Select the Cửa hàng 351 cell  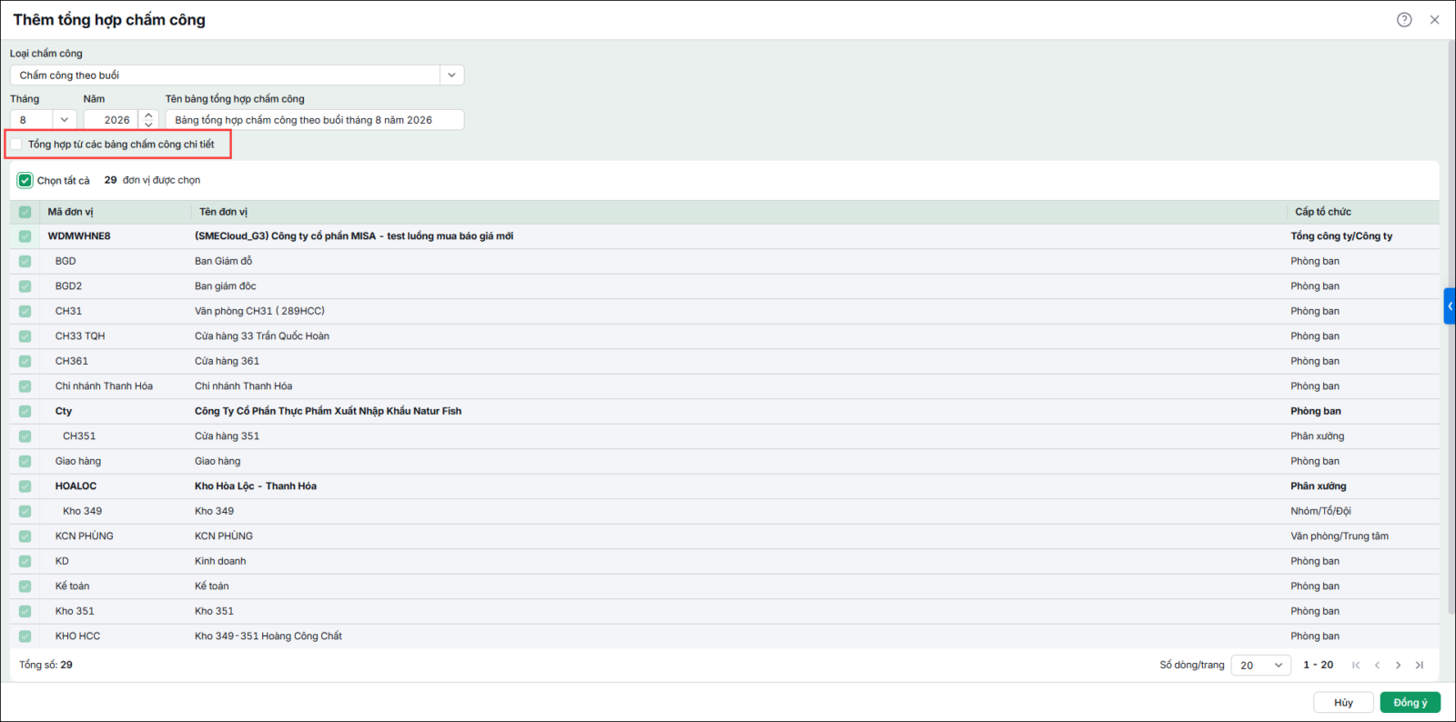pos(227,436)
